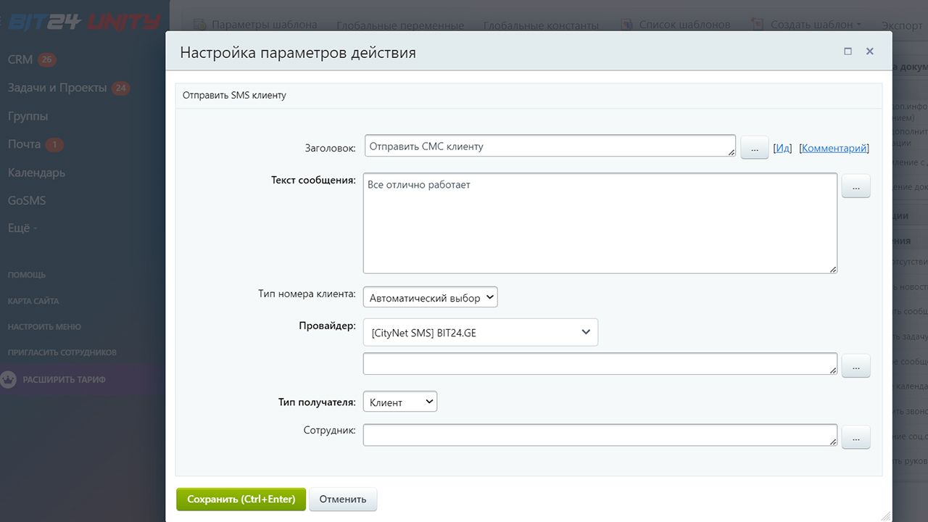Go to GoSMS in the sidebar
This screenshot has height=522, width=928.
pyautogui.click(x=27, y=200)
